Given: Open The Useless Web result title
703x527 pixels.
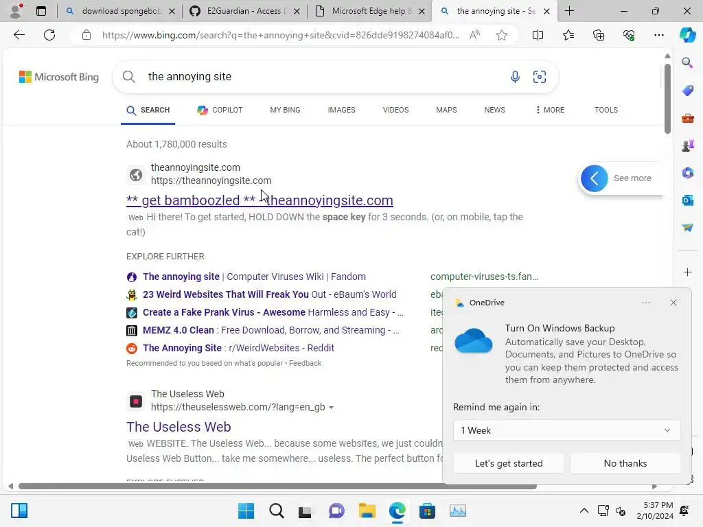Looking at the screenshot, I should coord(178,427).
